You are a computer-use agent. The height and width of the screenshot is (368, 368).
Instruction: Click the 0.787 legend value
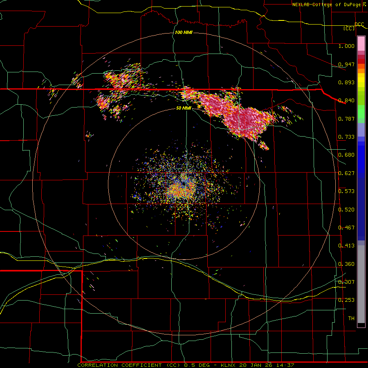click(346, 119)
